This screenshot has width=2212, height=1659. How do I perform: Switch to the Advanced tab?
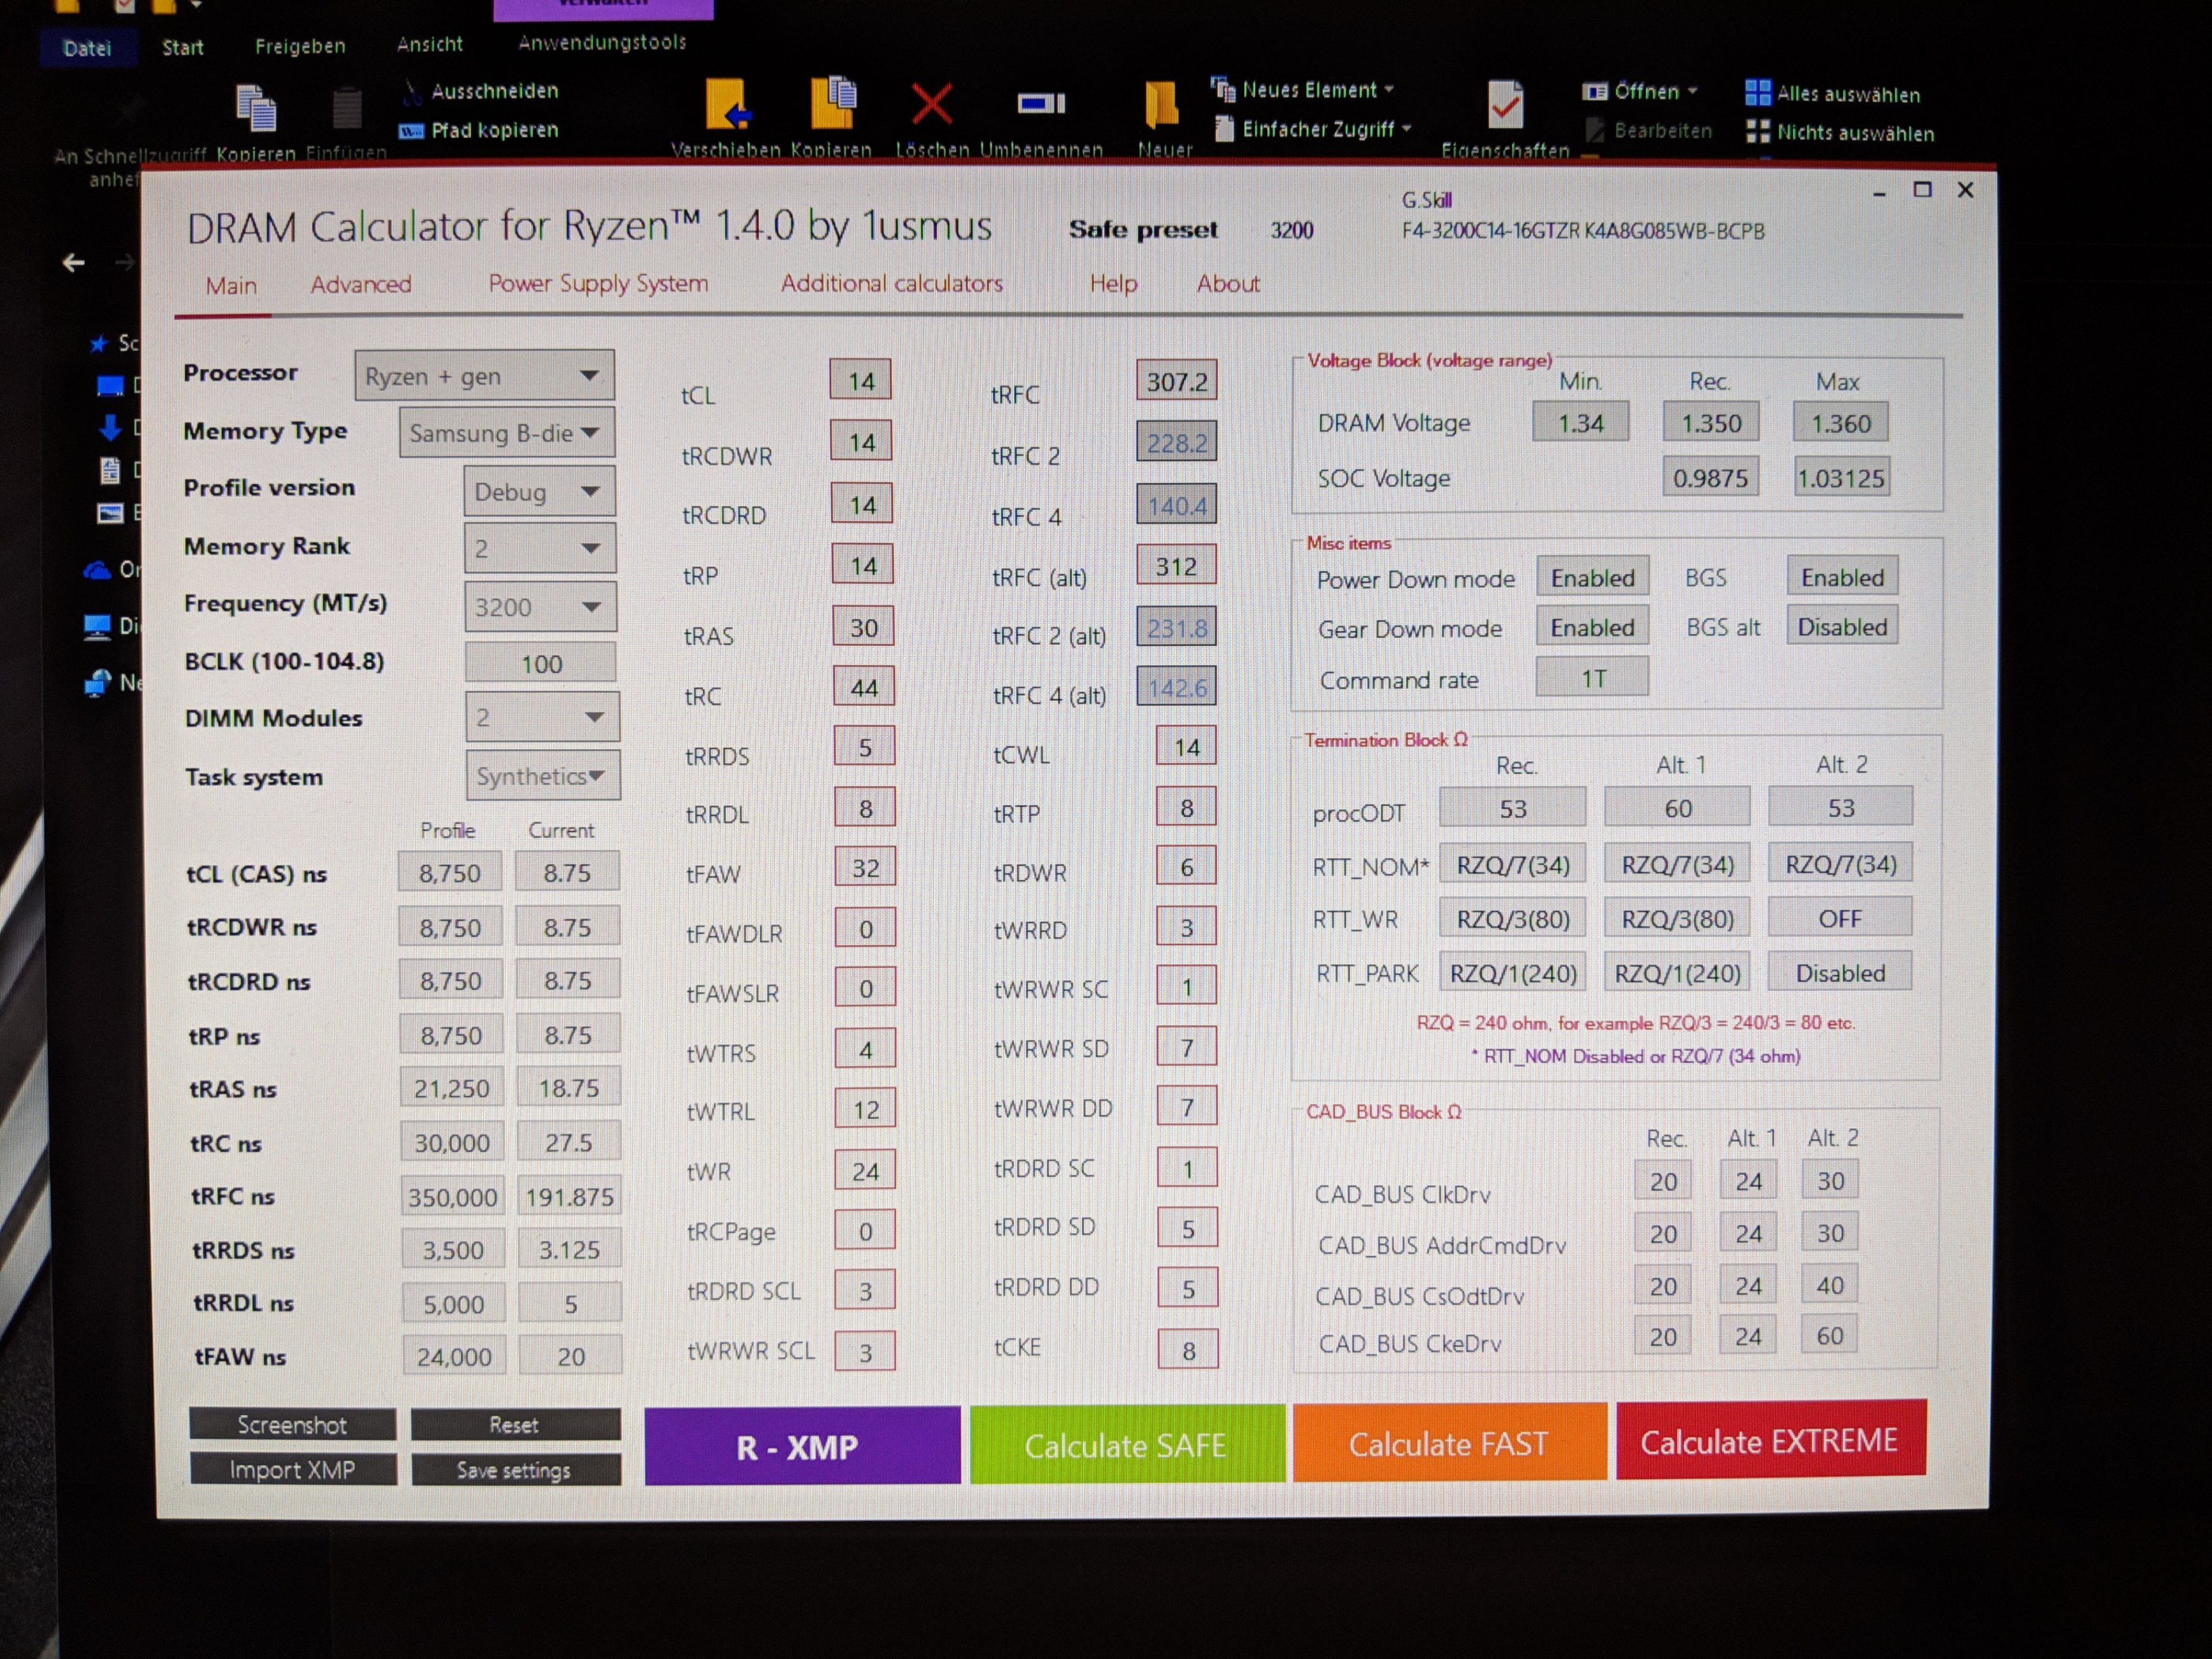[360, 285]
